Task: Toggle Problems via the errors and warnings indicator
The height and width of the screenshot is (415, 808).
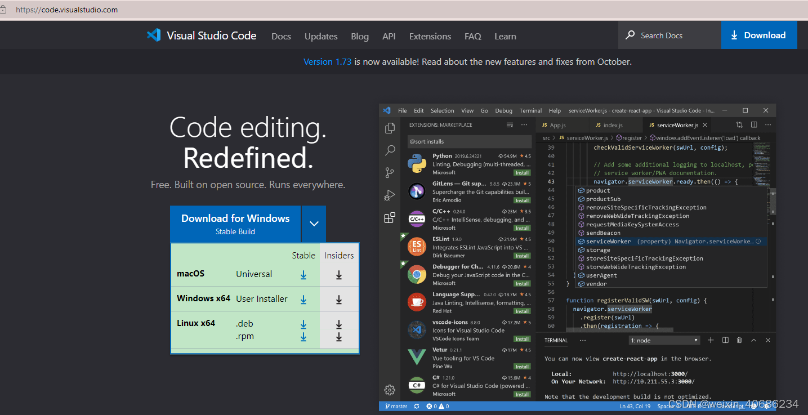Action: (436, 405)
